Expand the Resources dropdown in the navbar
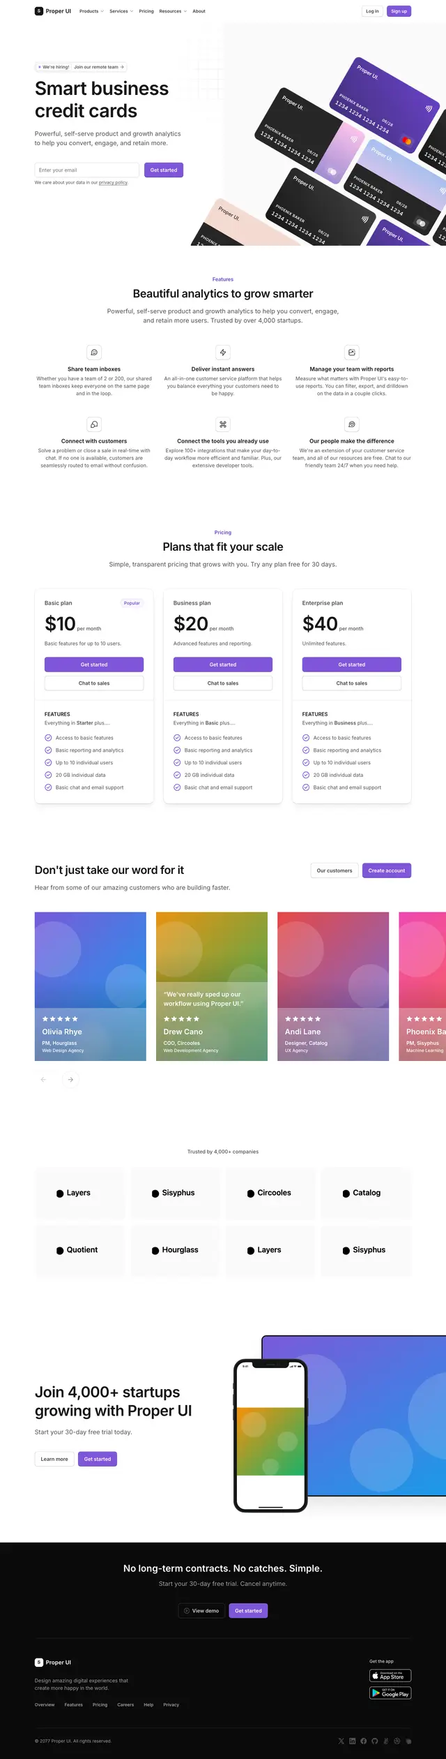446x1759 pixels. tap(173, 11)
